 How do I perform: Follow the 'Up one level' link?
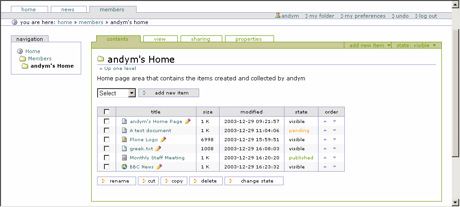(117, 69)
